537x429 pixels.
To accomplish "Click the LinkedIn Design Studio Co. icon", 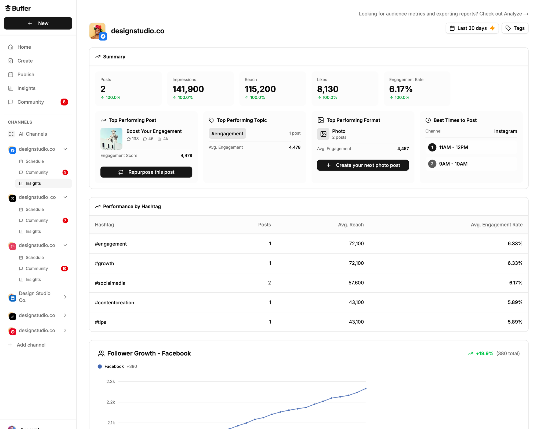I will 12,298.
